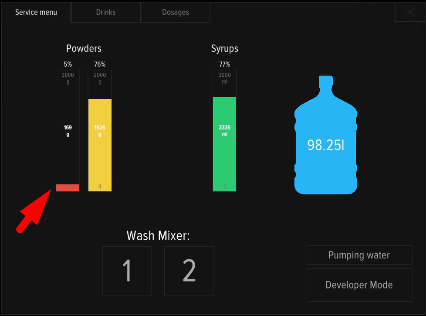Select the yellow 1526 g powder bar
This screenshot has width=426, height=316.
100,145
